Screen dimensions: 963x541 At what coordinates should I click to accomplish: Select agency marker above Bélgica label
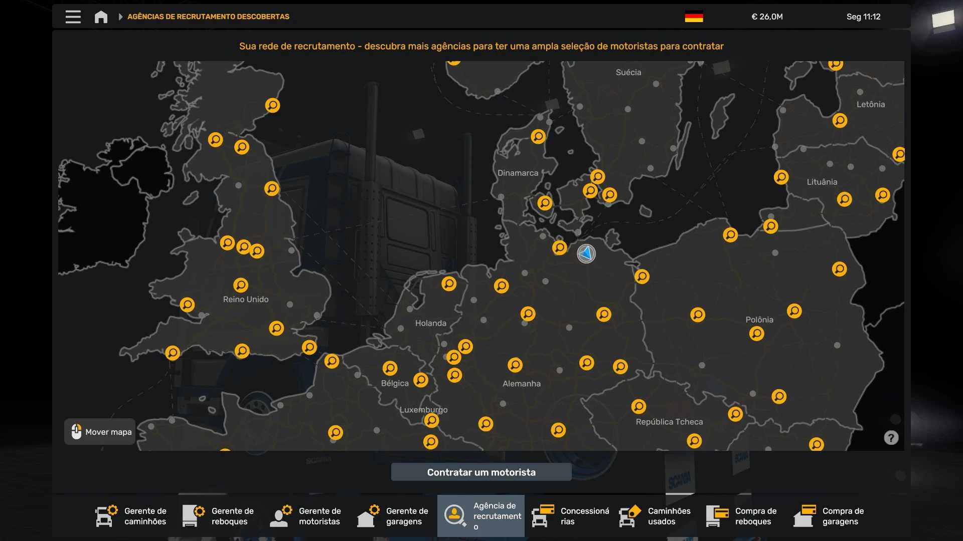coord(390,368)
